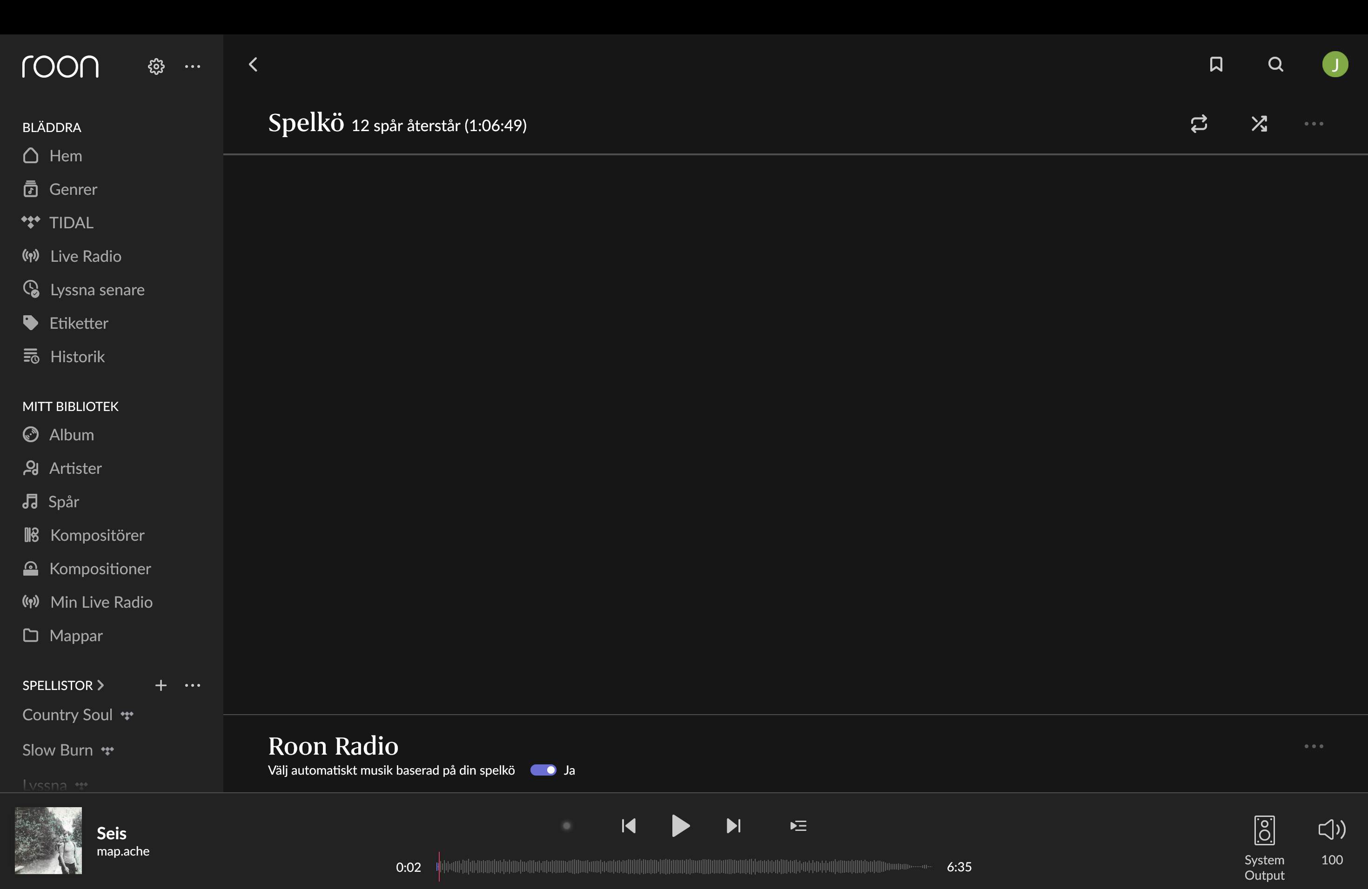Click artist name map.ache
Viewport: 1368px width, 889px height.
click(x=123, y=851)
